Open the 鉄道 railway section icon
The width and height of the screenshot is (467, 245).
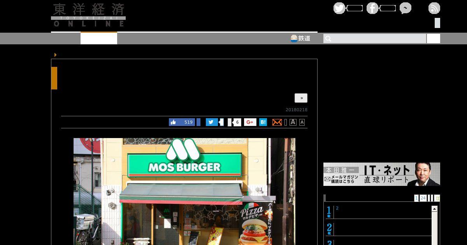[300, 38]
